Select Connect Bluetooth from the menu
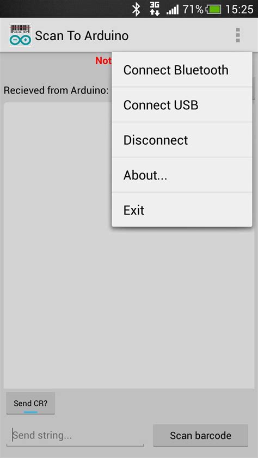The image size is (258, 458). 182,70
